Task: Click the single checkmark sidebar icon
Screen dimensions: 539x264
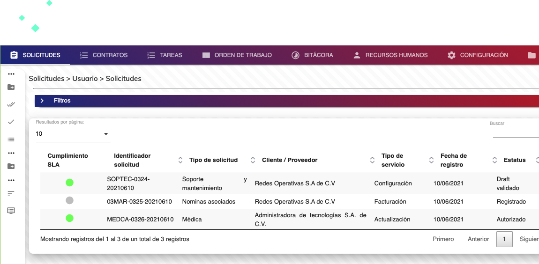Action: [11, 122]
